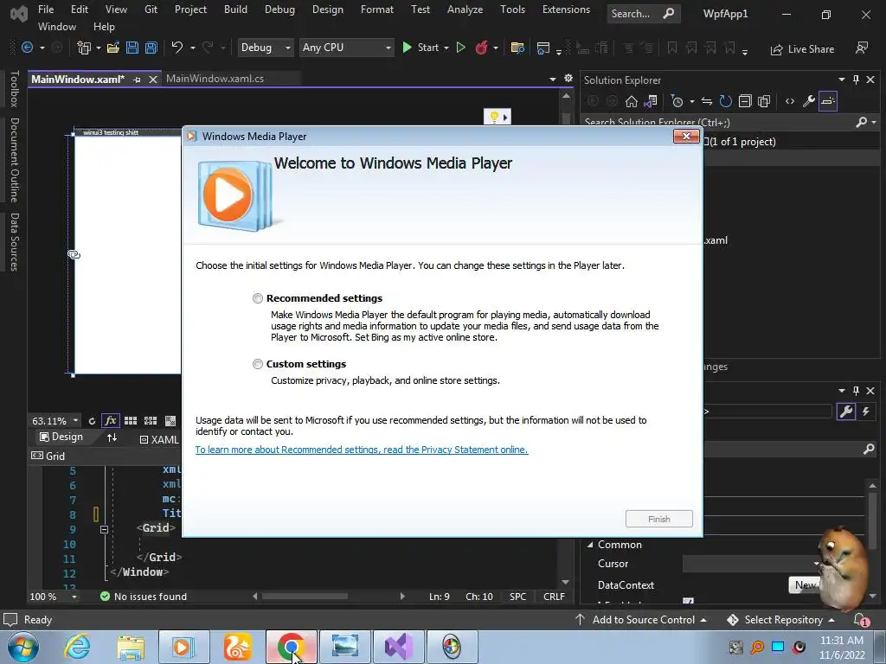The height and width of the screenshot is (664, 886).
Task: Click the Visual Studio taskbar icon
Action: [x=398, y=647]
